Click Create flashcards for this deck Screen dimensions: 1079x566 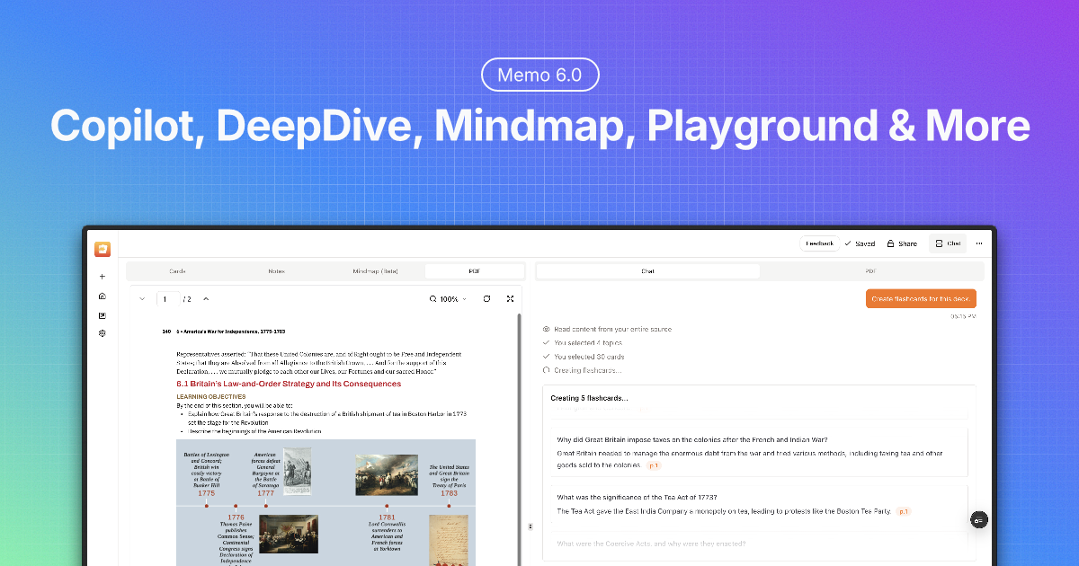pos(921,299)
